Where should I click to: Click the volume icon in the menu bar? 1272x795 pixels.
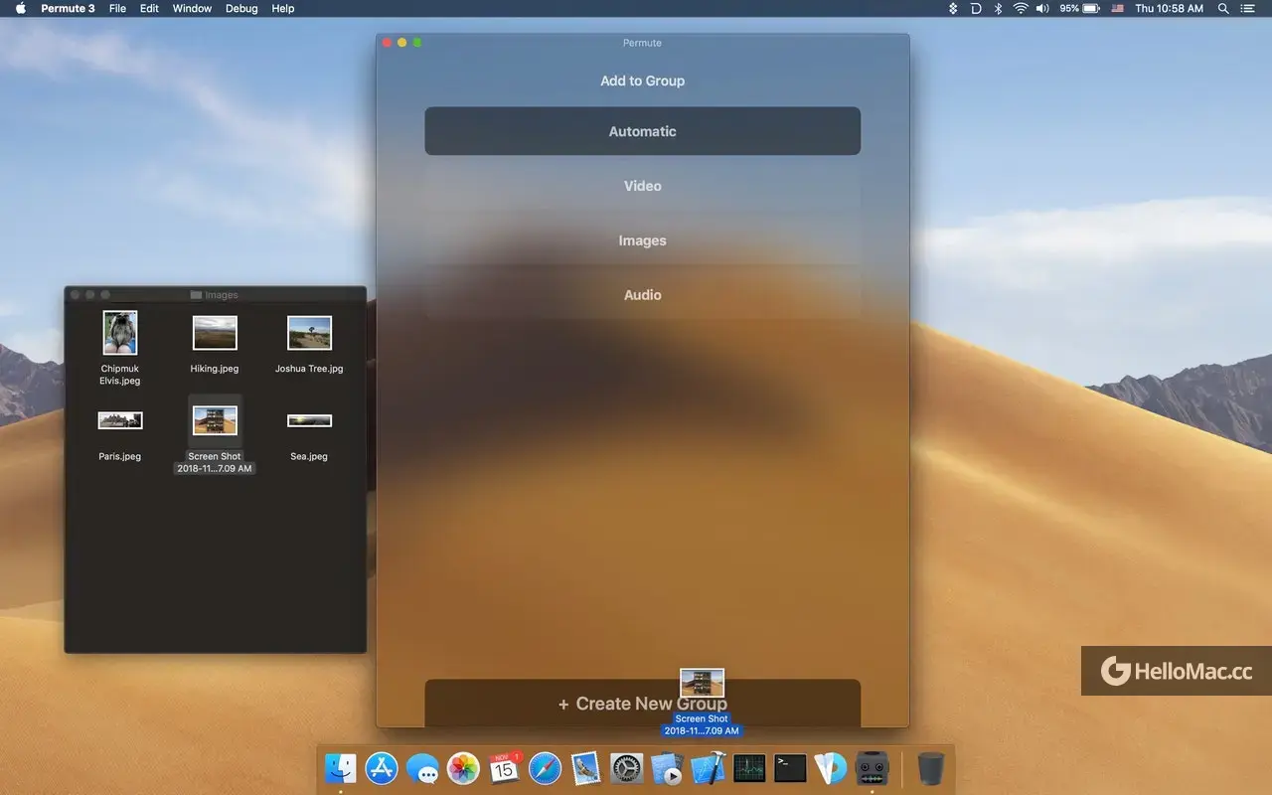(1042, 8)
